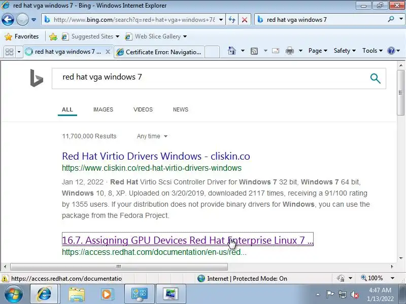Viewport: 406px width, 304px height.
Task: Open the Favorites star button
Action: [21, 36]
